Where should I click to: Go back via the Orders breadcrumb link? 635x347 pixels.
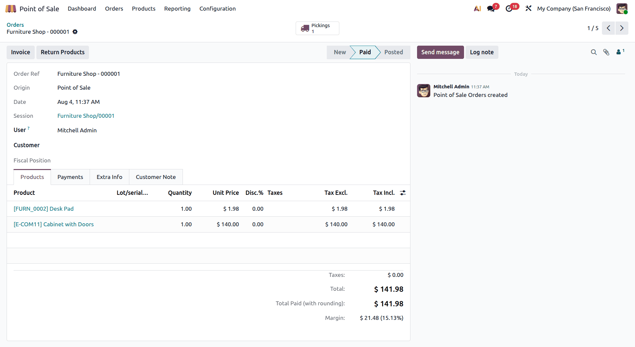[15, 25]
